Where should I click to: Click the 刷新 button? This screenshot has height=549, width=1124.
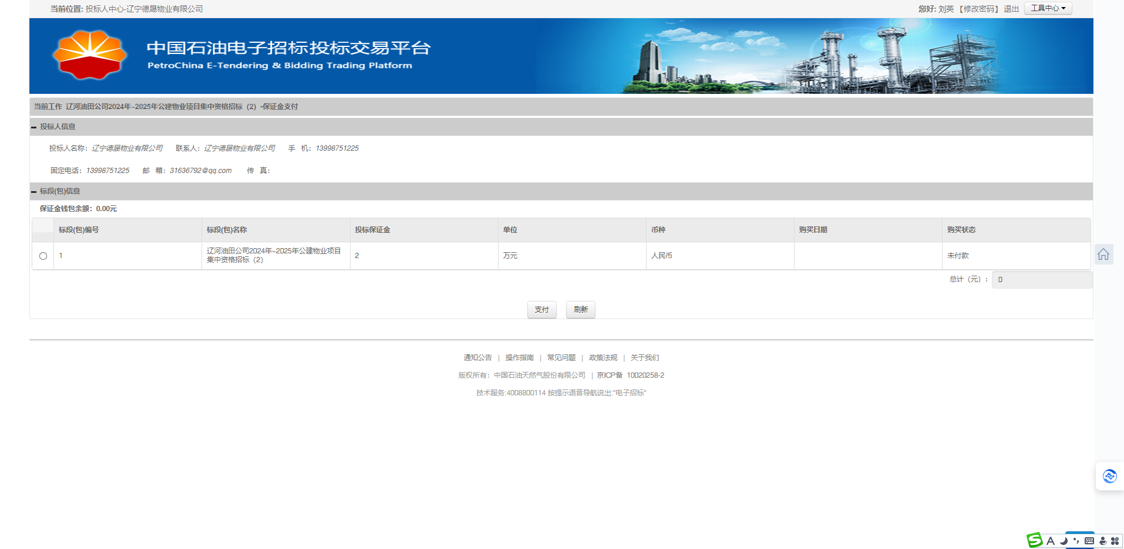tap(581, 310)
